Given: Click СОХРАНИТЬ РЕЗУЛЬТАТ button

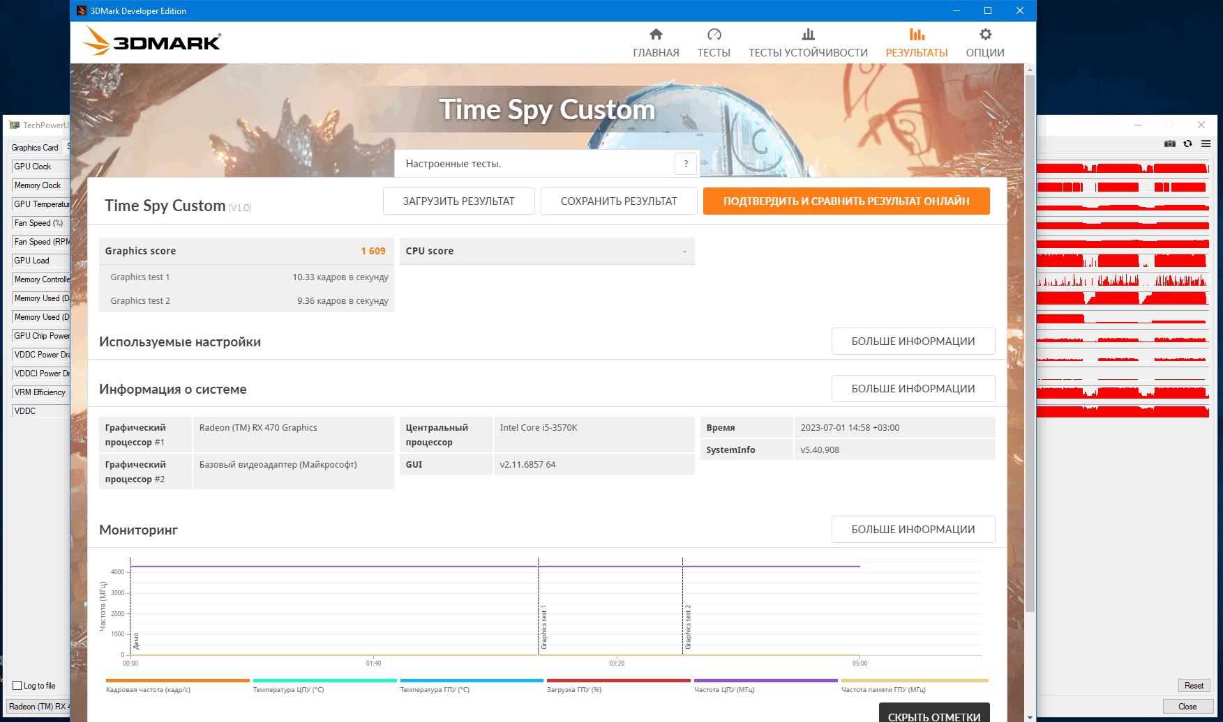Looking at the screenshot, I should pyautogui.click(x=619, y=201).
